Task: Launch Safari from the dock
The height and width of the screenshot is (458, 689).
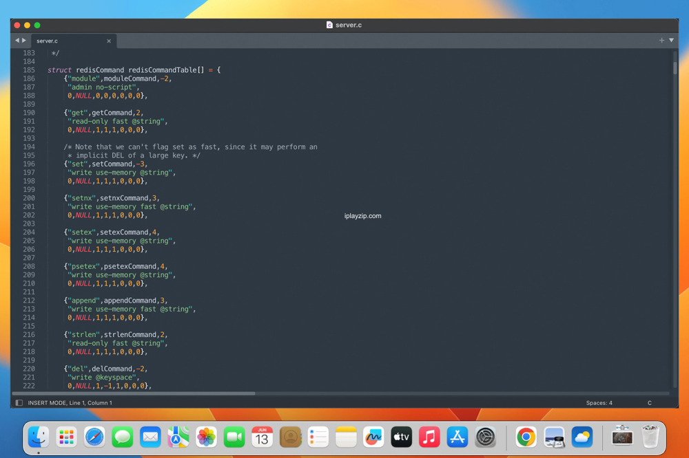Action: [94, 437]
